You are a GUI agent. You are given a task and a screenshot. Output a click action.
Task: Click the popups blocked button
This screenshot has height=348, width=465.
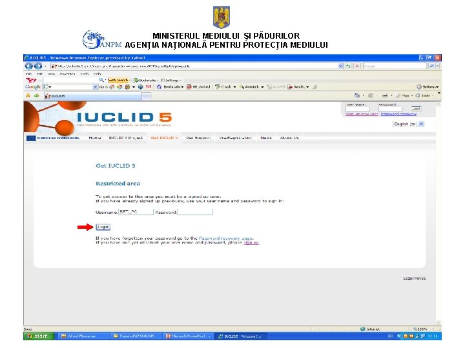[198, 87]
